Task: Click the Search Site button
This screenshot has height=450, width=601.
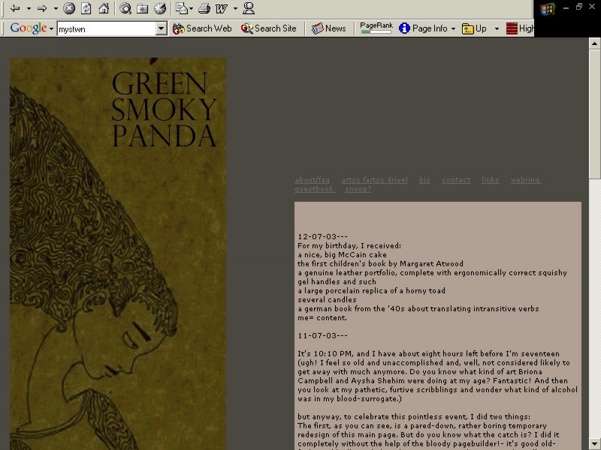Action: point(269,28)
